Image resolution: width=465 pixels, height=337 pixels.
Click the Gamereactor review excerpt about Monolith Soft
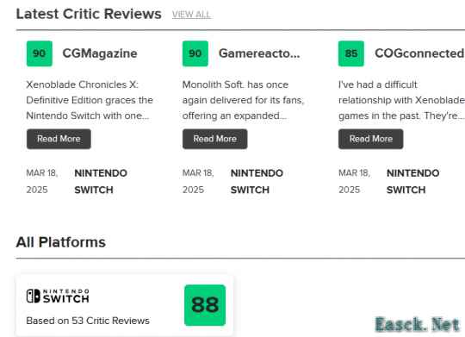point(243,100)
